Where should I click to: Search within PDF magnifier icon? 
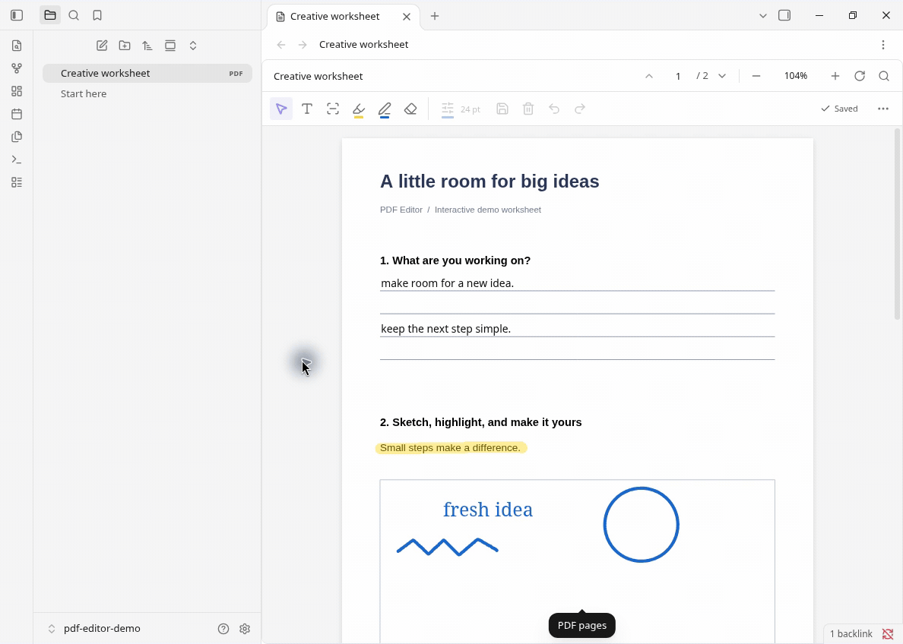pyautogui.click(x=884, y=76)
